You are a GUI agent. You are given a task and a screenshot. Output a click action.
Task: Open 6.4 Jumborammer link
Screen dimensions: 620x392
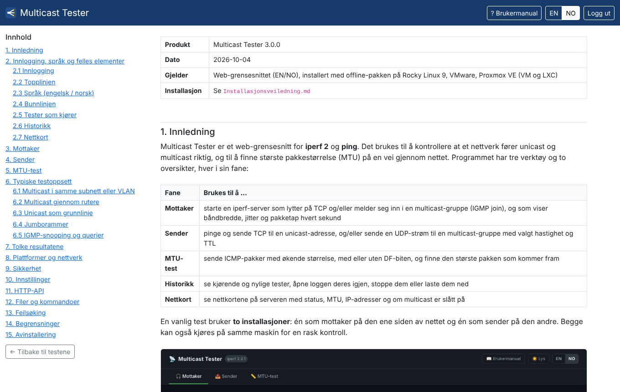click(x=41, y=224)
